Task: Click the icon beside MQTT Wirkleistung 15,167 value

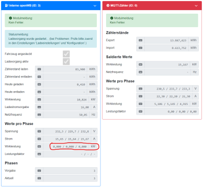Action: coord(140,65)
